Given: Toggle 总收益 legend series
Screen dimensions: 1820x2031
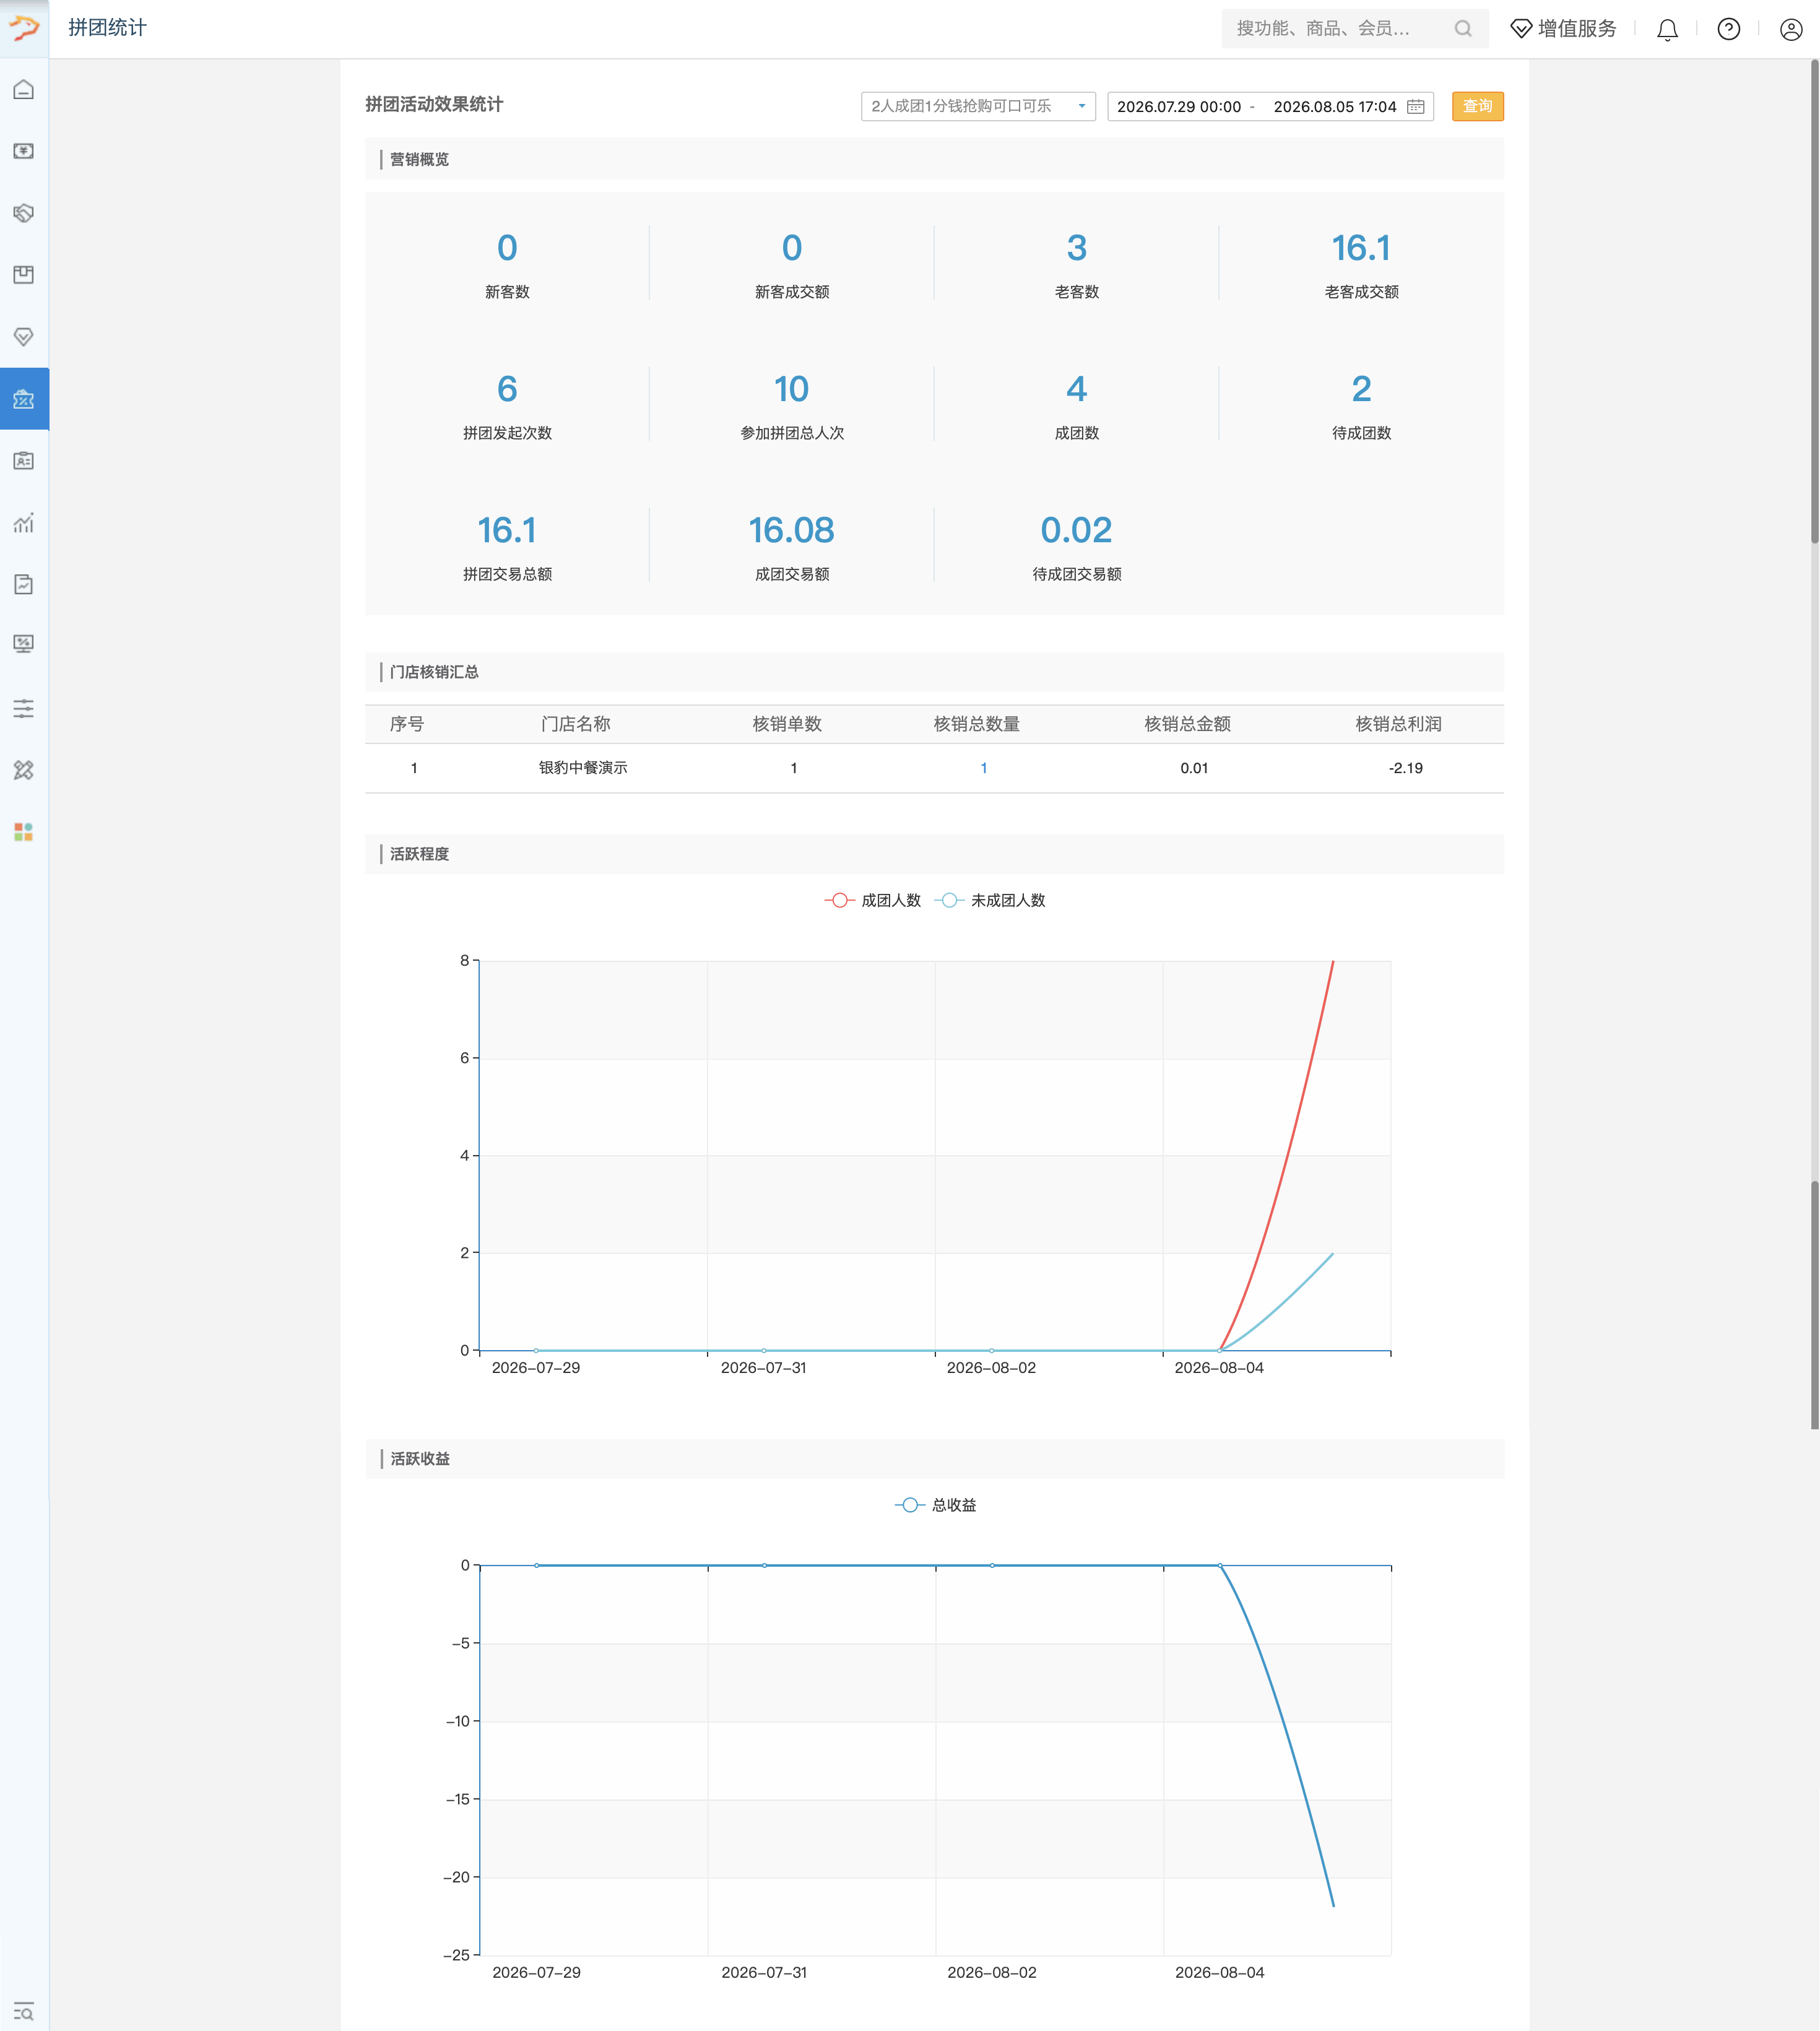Looking at the screenshot, I should tap(935, 1505).
